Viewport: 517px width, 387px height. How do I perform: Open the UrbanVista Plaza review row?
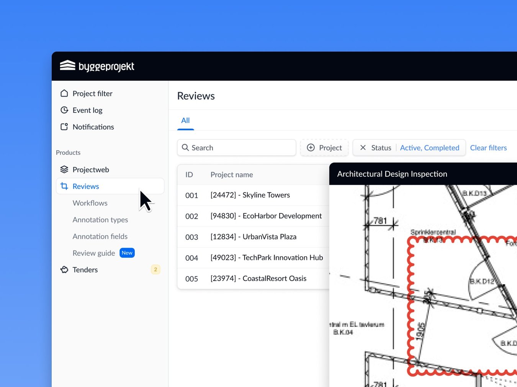[253, 237]
